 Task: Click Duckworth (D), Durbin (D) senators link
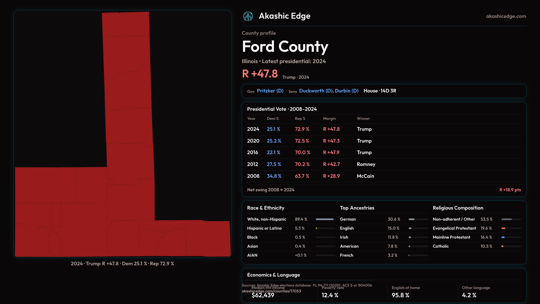(328, 91)
